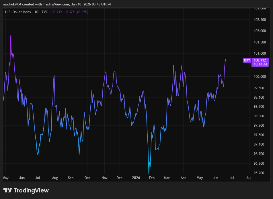The height and width of the screenshot is (199, 273).
Task: Click the 96.300 price axis label
Action: (259, 163)
